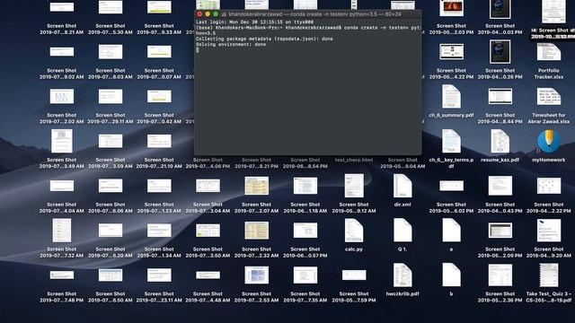Select the file named Q 1.
Image resolution: width=575 pixels, height=323 pixels.
tap(402, 231)
